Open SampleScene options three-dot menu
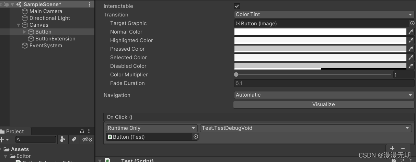 tap(90, 4)
